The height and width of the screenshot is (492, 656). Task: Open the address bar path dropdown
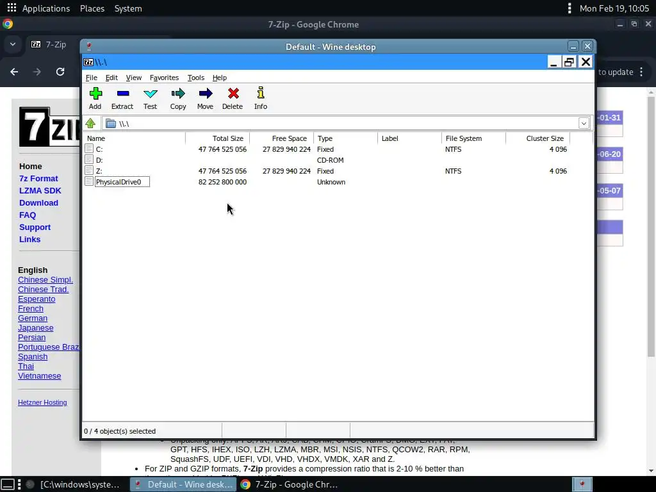click(584, 123)
